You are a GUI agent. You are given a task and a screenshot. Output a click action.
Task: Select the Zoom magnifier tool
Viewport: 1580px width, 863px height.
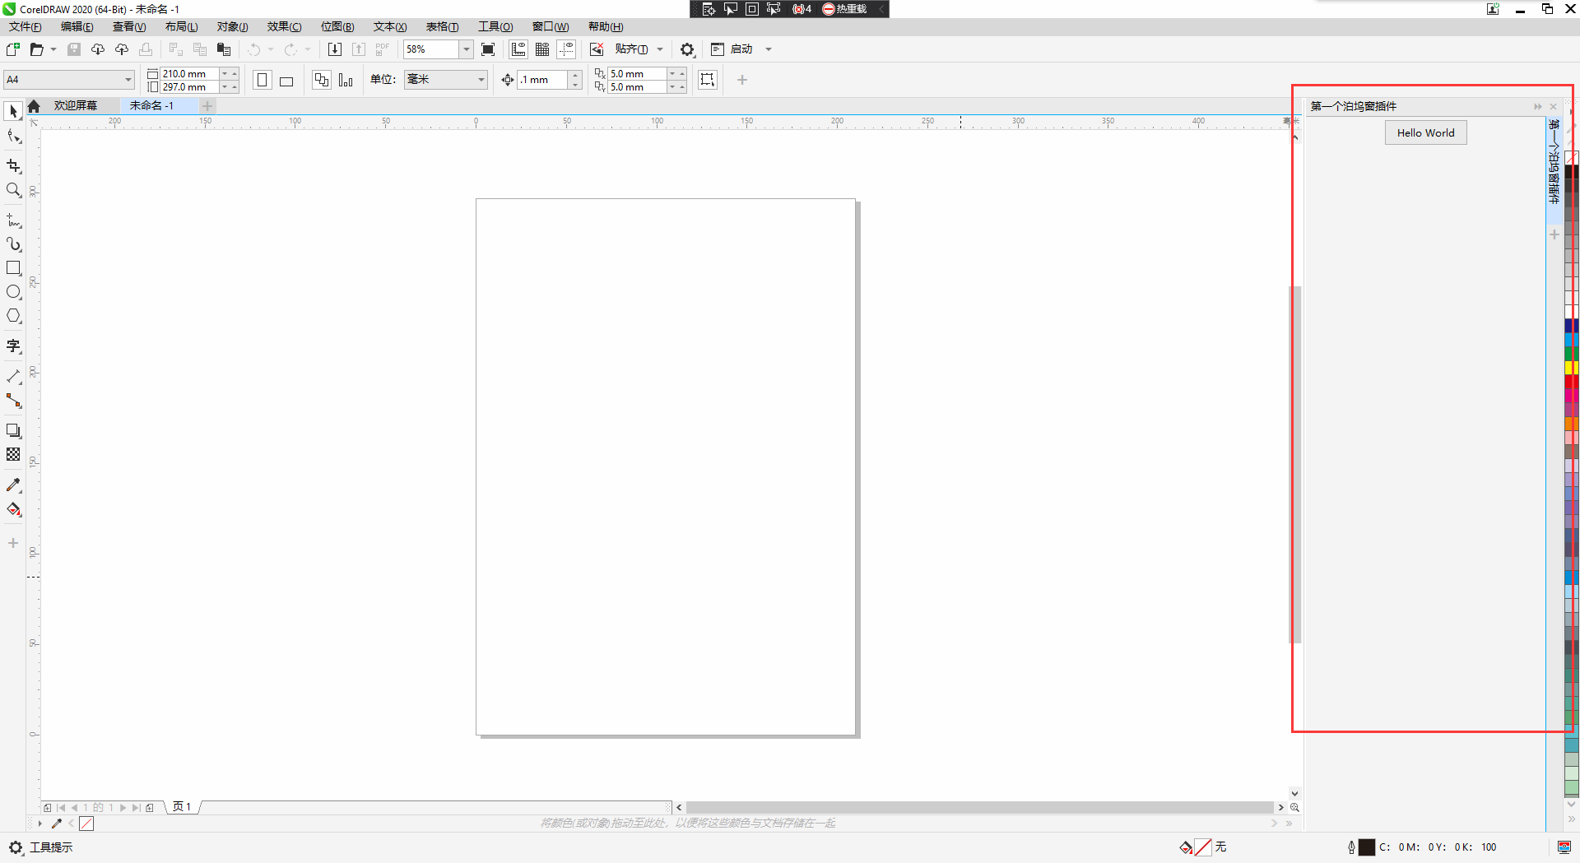tap(13, 191)
